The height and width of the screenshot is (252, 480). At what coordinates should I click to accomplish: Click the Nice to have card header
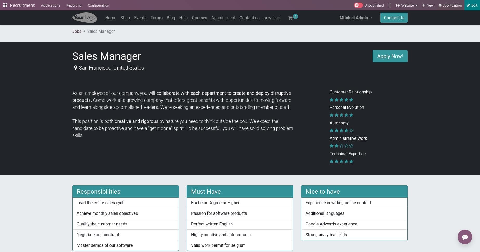tap(354, 192)
